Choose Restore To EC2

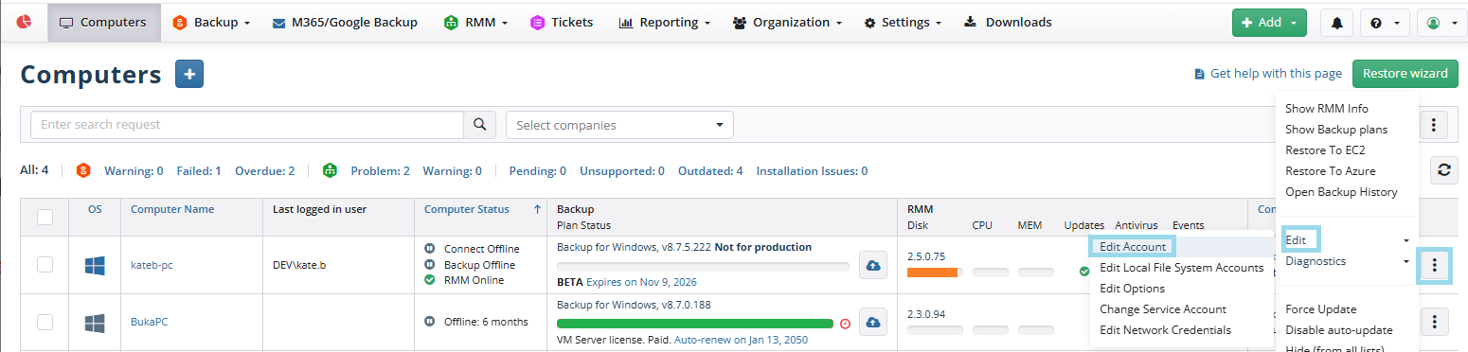click(x=1325, y=150)
